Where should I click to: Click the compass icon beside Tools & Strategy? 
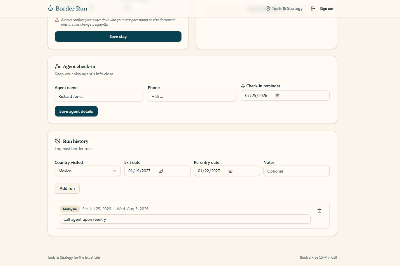(x=268, y=8)
